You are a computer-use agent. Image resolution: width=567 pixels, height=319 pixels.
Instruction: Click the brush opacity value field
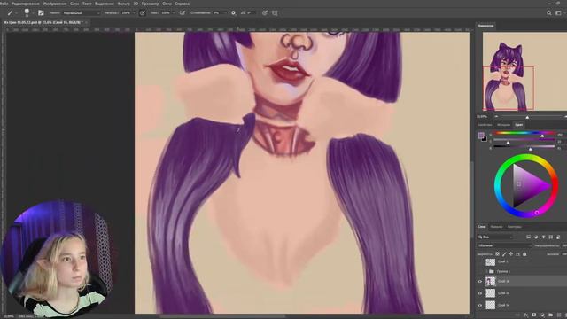pos(126,13)
